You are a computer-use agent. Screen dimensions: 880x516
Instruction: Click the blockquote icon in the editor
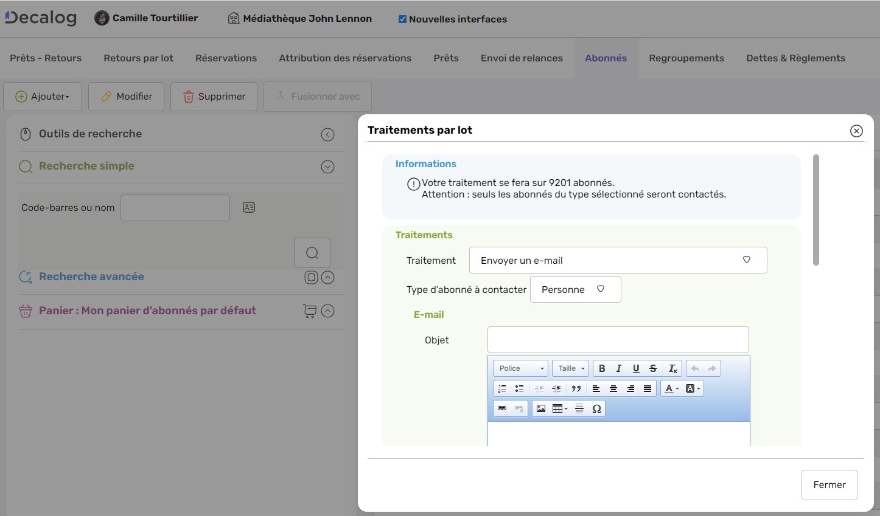(x=576, y=388)
